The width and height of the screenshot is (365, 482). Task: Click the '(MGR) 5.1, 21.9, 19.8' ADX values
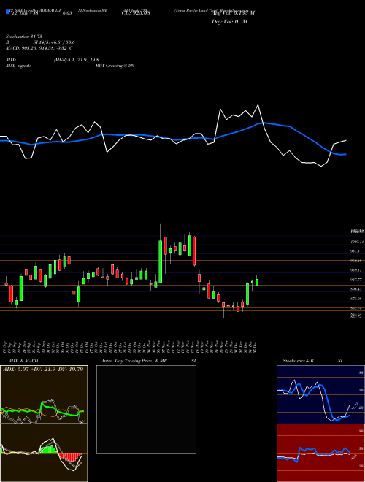76,60
